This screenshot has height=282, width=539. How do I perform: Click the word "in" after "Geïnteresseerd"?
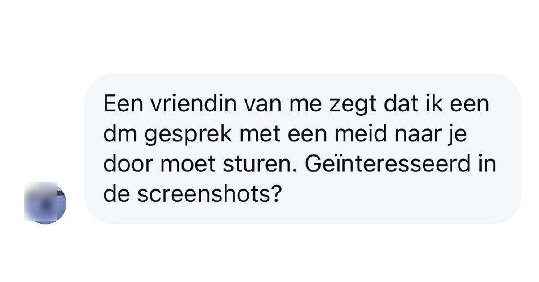[488, 165]
